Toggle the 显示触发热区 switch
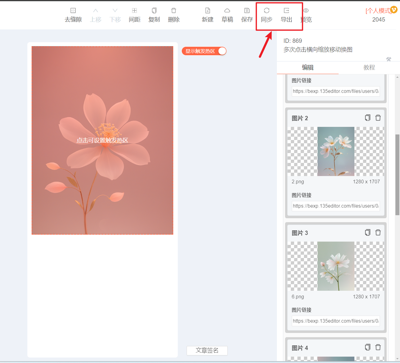The width and height of the screenshot is (400, 363). 204,51
